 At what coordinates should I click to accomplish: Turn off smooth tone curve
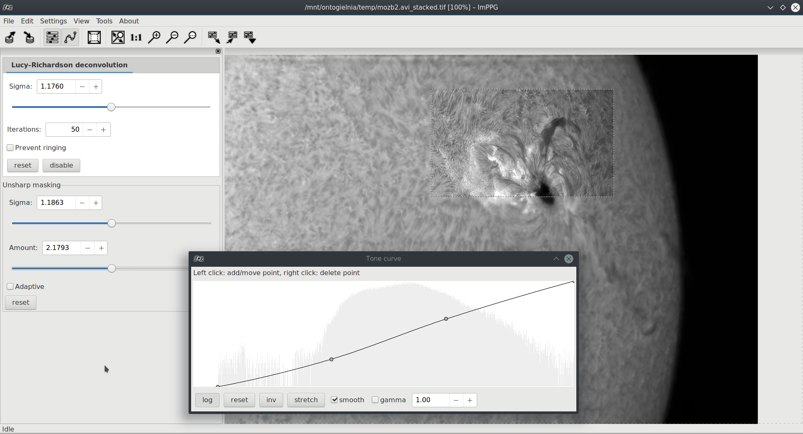335,400
